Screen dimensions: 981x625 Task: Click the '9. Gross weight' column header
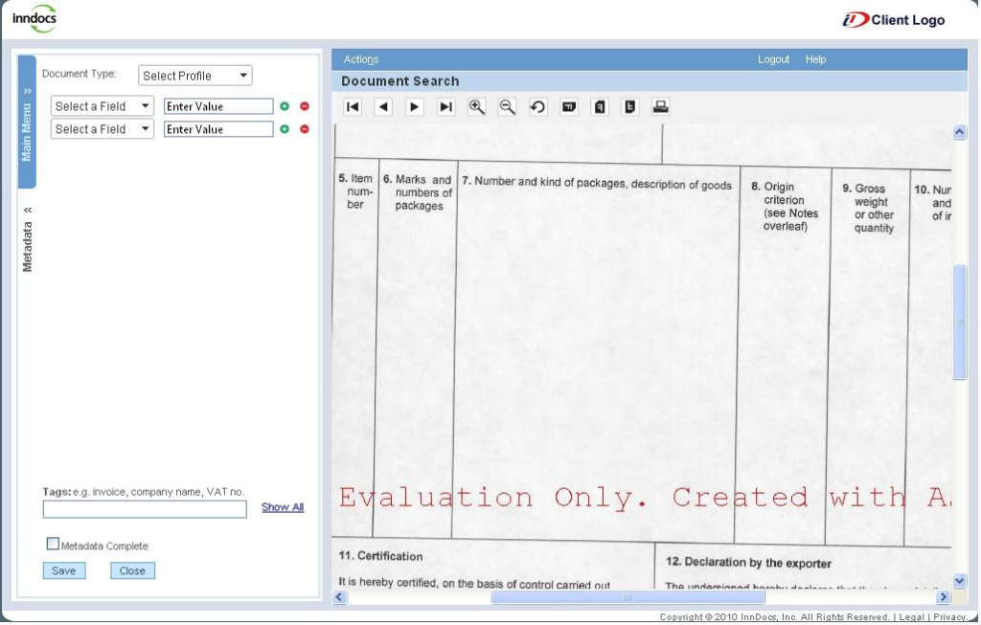(868, 208)
